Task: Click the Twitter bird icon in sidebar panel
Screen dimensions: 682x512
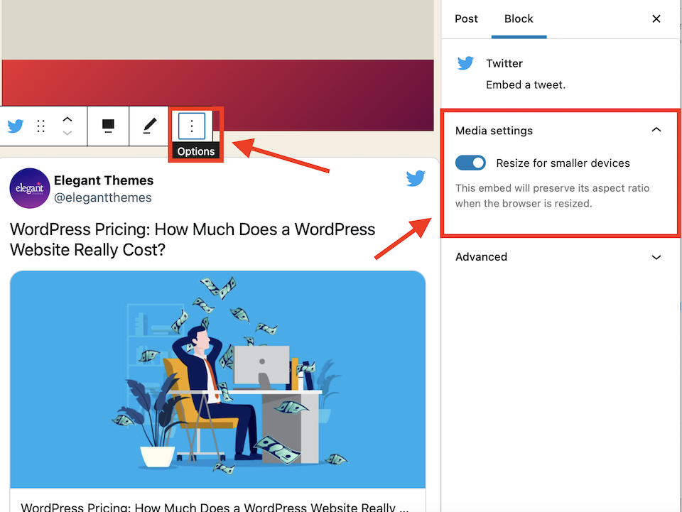Action: [465, 63]
